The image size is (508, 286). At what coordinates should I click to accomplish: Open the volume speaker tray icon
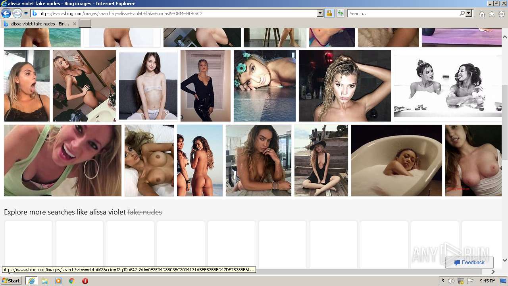pyautogui.click(x=451, y=281)
